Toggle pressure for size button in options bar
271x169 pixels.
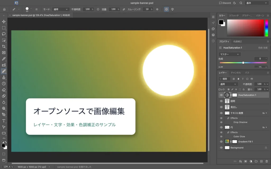tap(166, 9)
